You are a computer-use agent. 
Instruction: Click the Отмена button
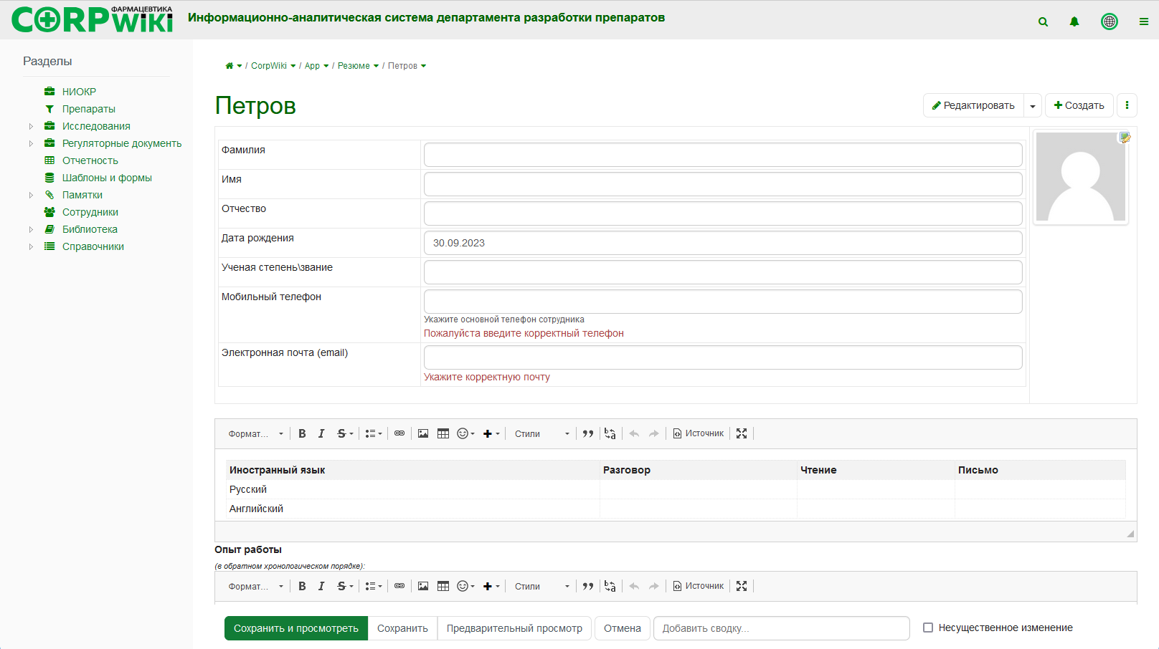tap(623, 628)
